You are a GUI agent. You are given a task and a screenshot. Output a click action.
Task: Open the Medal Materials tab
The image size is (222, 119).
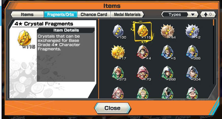coord(127,14)
